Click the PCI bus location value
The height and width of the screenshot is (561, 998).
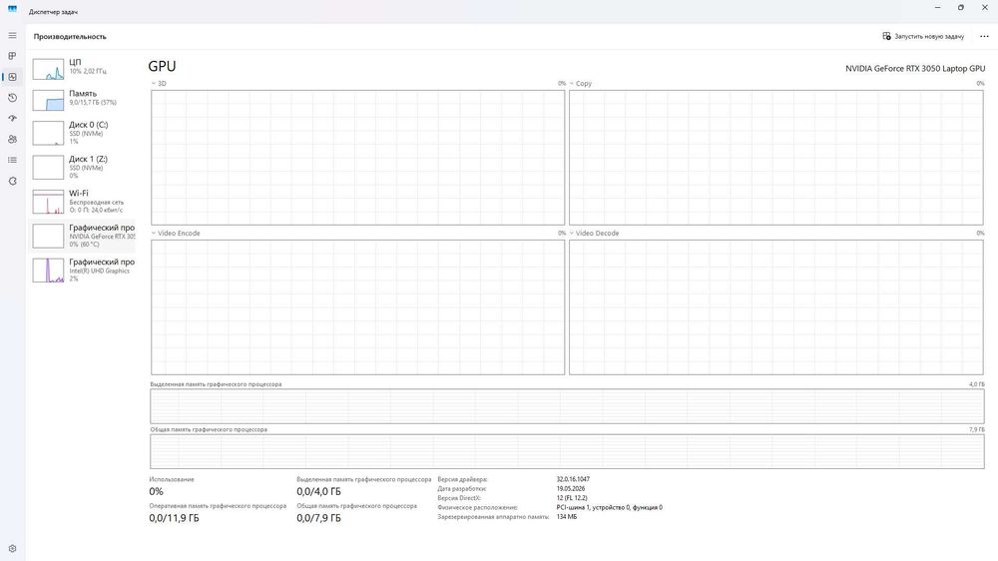pos(609,507)
